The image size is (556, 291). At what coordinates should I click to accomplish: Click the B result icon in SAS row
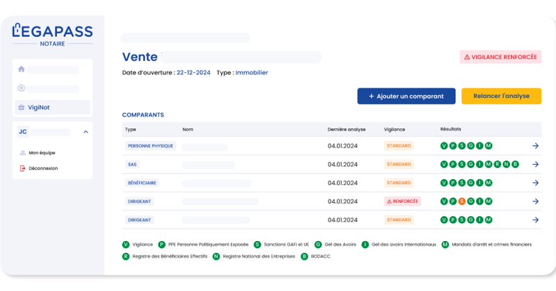click(x=515, y=164)
